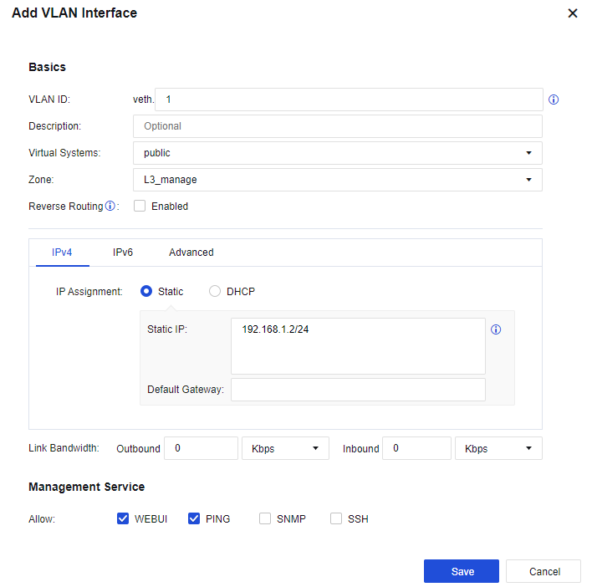Open the Inbound bandwidth unit dropdown

click(x=498, y=448)
